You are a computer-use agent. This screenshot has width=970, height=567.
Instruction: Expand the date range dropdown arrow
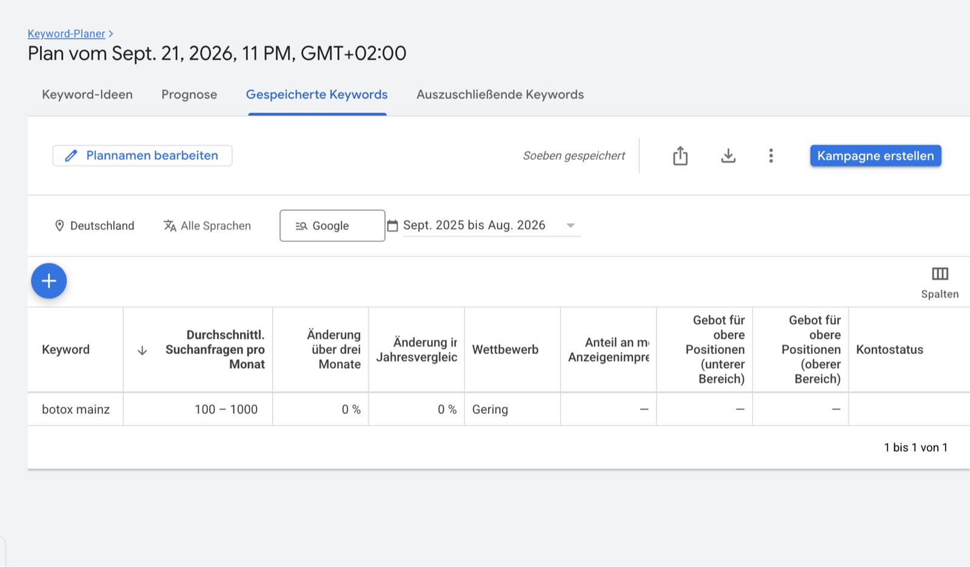[570, 226]
